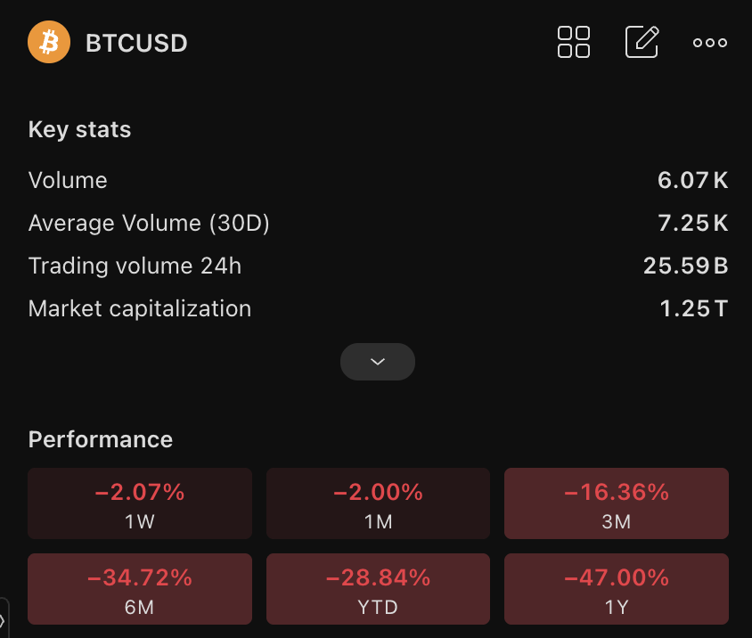Click the Volume stat row
This screenshot has height=638, width=752.
[x=378, y=180]
